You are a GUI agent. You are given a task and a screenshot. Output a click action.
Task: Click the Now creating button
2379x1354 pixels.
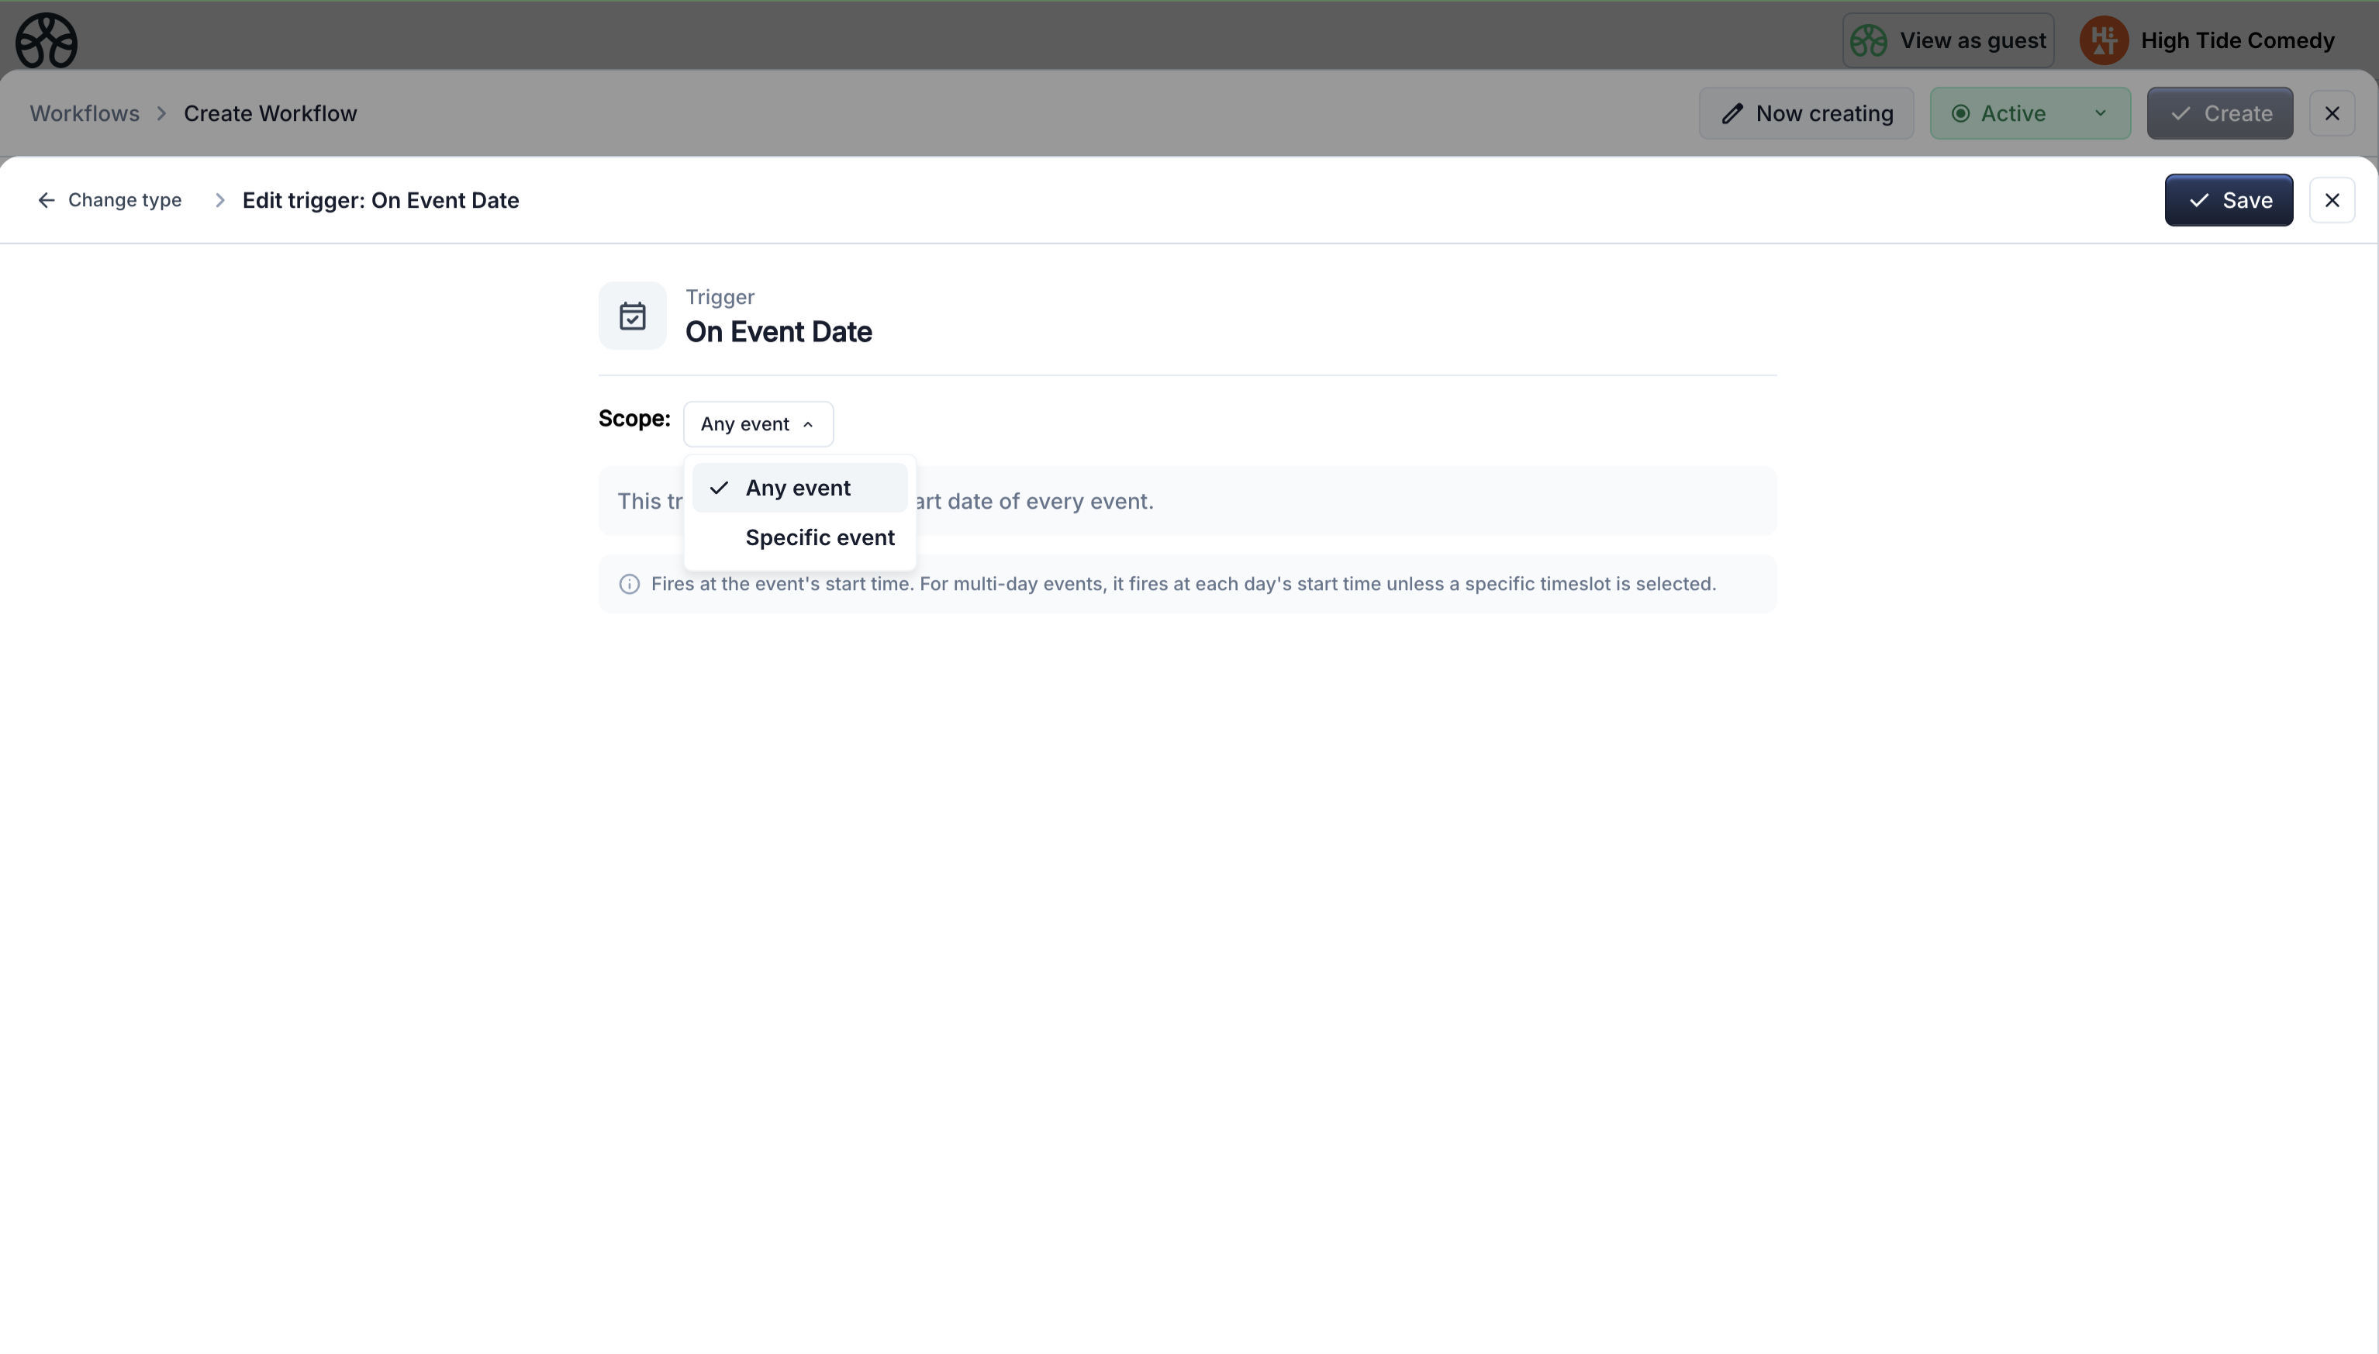(1805, 113)
